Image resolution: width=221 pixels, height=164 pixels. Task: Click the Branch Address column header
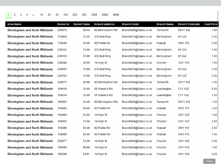click(104, 24)
